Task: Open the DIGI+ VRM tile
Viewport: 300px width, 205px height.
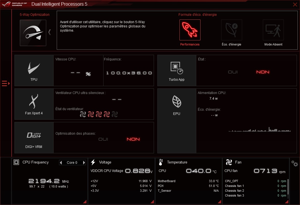Action: tap(34, 138)
